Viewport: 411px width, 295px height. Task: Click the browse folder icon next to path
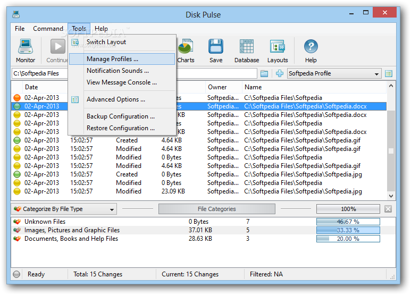264,74
